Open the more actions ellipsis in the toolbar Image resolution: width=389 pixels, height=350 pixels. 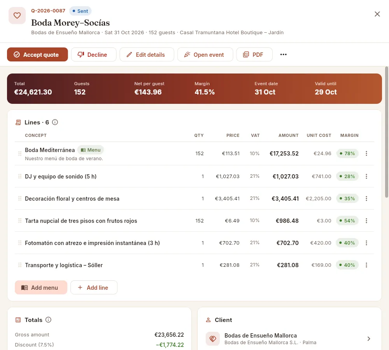point(283,54)
